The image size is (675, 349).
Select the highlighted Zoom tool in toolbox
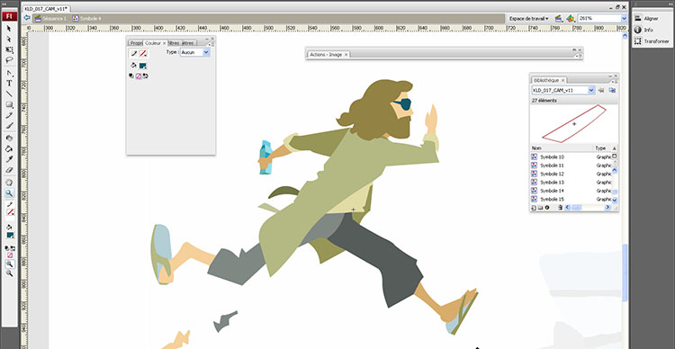9,193
